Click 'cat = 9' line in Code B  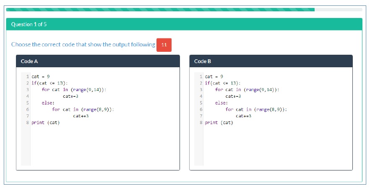tap(214, 76)
